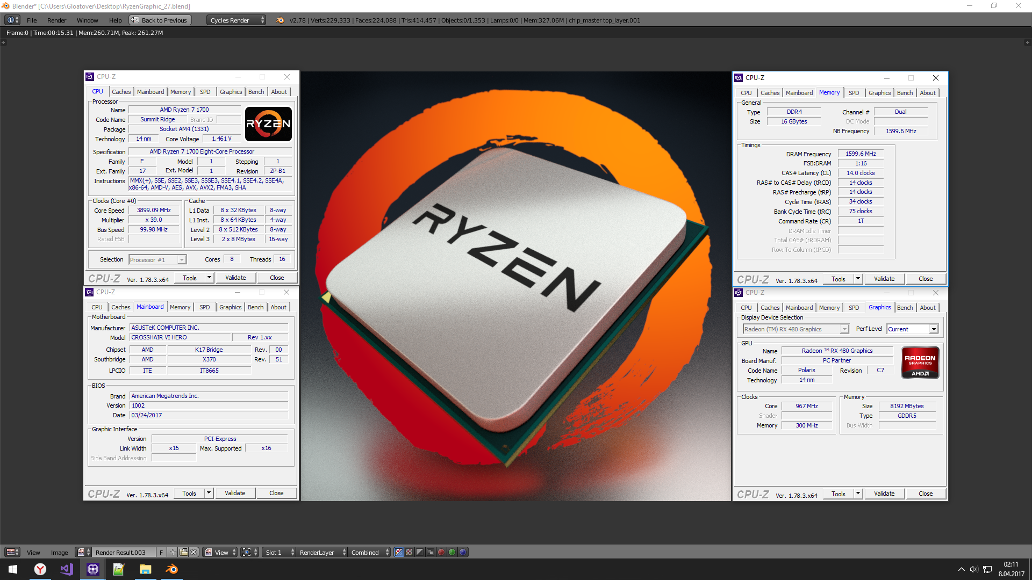Open File Explorer from taskbar
Viewport: 1032px width, 580px height.
(x=145, y=569)
